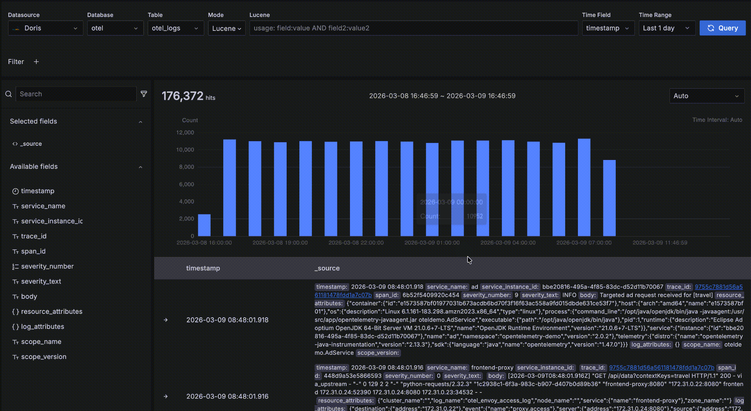Click the shortest first histogram bar

204,225
